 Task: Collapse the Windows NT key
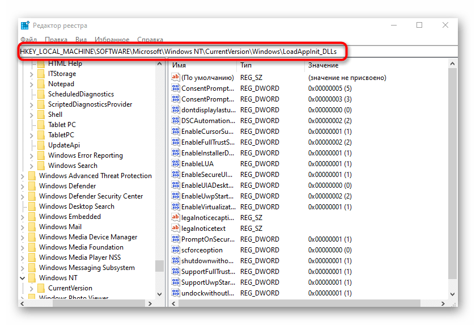(x=23, y=278)
